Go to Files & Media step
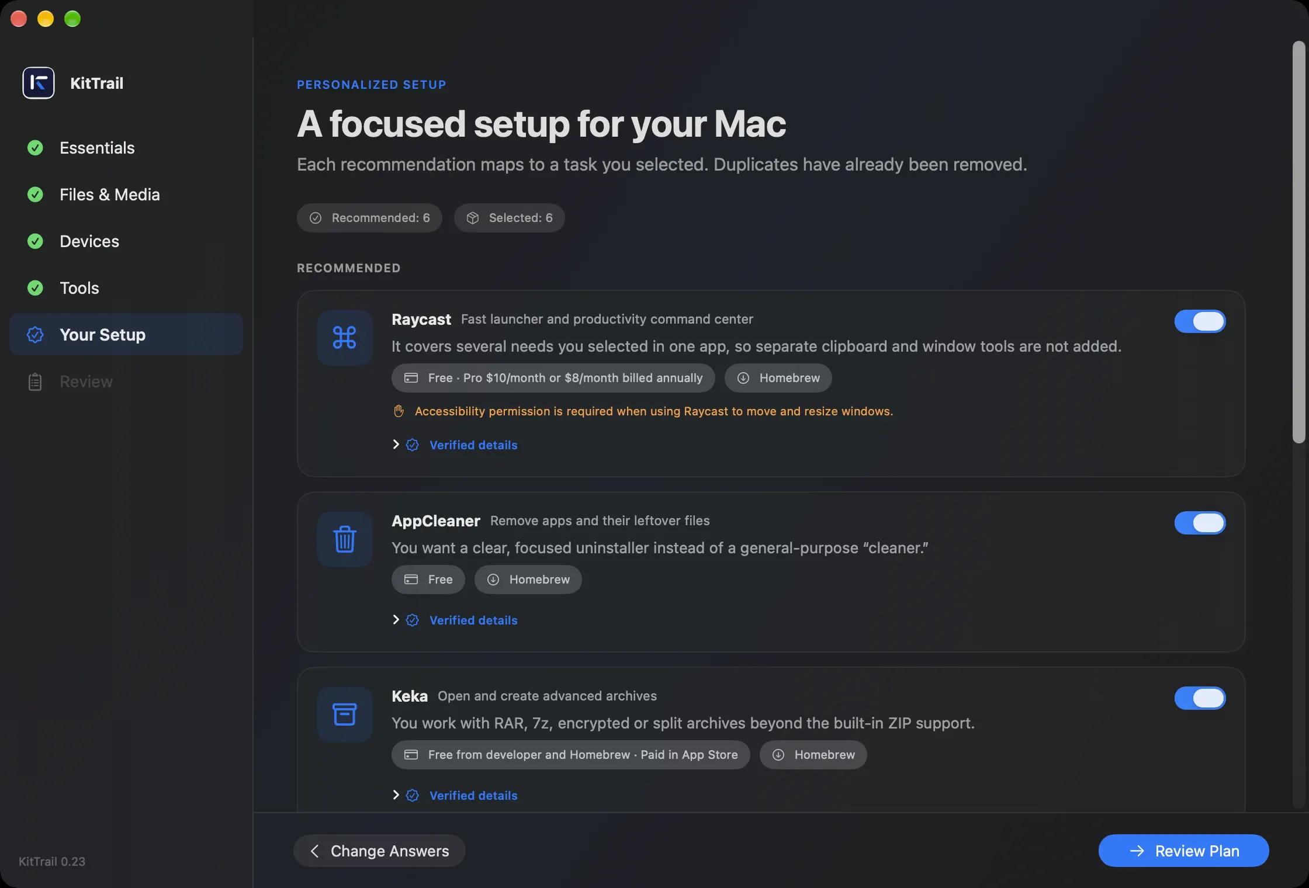The height and width of the screenshot is (888, 1309). coord(126,195)
